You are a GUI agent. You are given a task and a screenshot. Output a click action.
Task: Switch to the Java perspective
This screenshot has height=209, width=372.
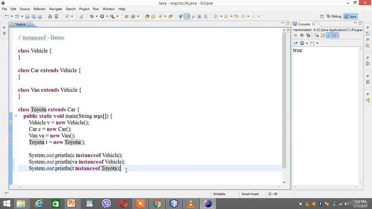click(x=350, y=16)
